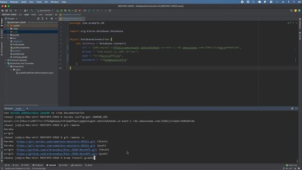This screenshot has width=302, height=170.
Task: Click the Git Push arrow icon
Action: (x=98, y=10)
